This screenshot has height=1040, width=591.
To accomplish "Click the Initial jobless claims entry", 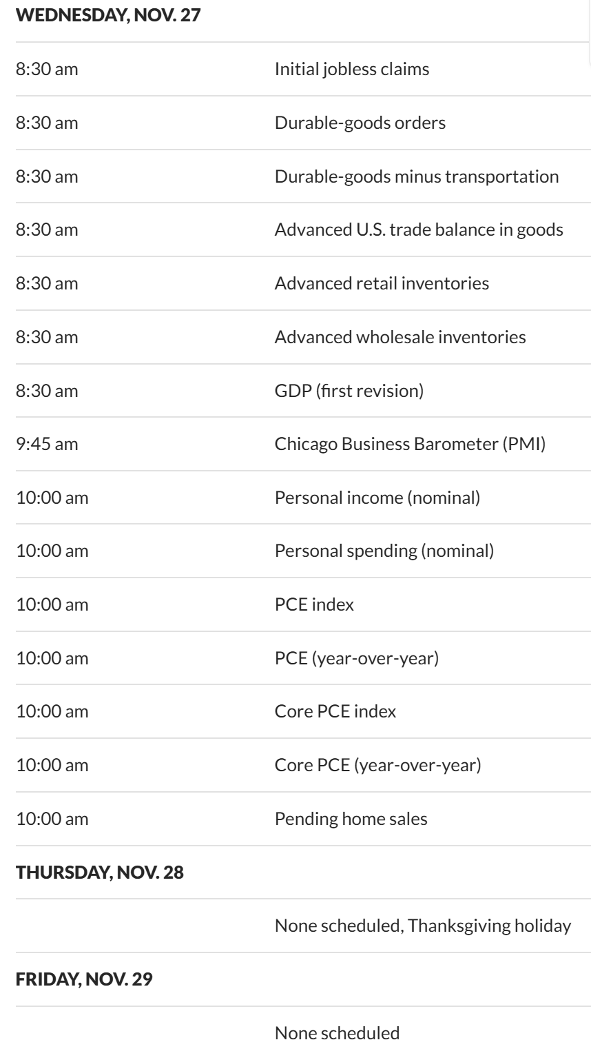I will 351,69.
